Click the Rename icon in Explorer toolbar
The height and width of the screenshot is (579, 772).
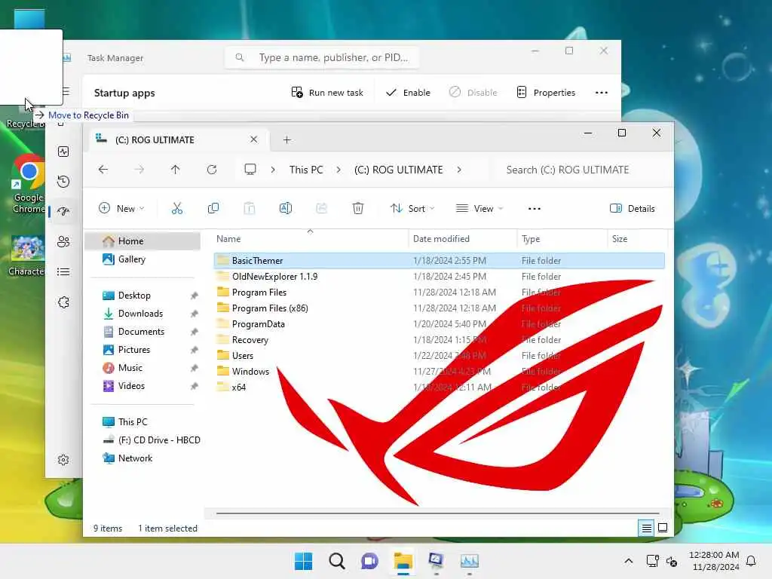click(x=286, y=208)
